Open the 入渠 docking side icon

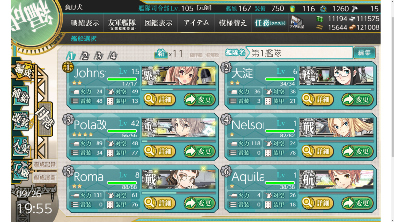point(21,146)
